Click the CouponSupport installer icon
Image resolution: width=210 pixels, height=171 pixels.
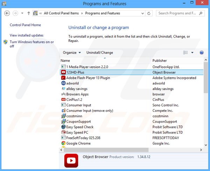coord(63,121)
